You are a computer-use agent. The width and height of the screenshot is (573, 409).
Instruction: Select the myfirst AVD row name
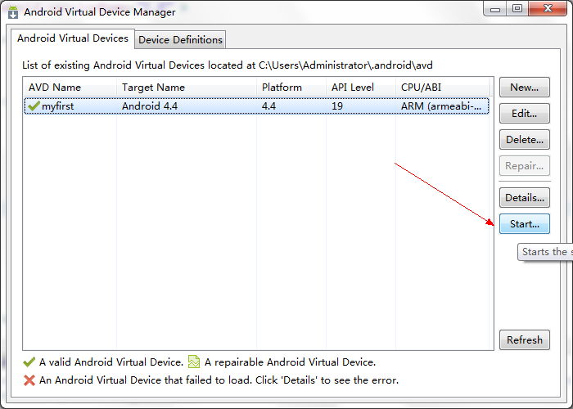pos(58,106)
